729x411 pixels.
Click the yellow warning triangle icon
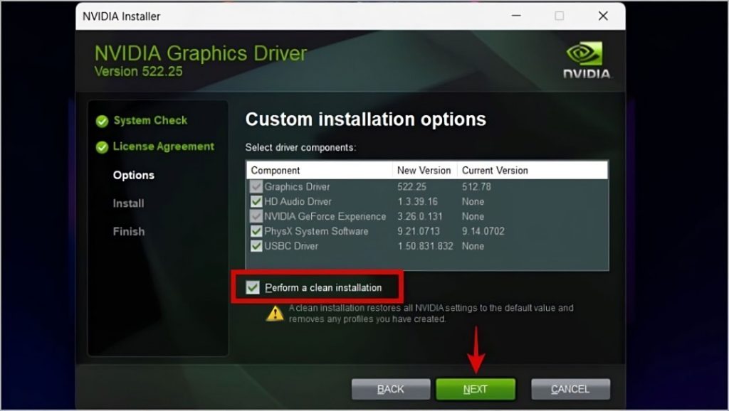tap(275, 314)
